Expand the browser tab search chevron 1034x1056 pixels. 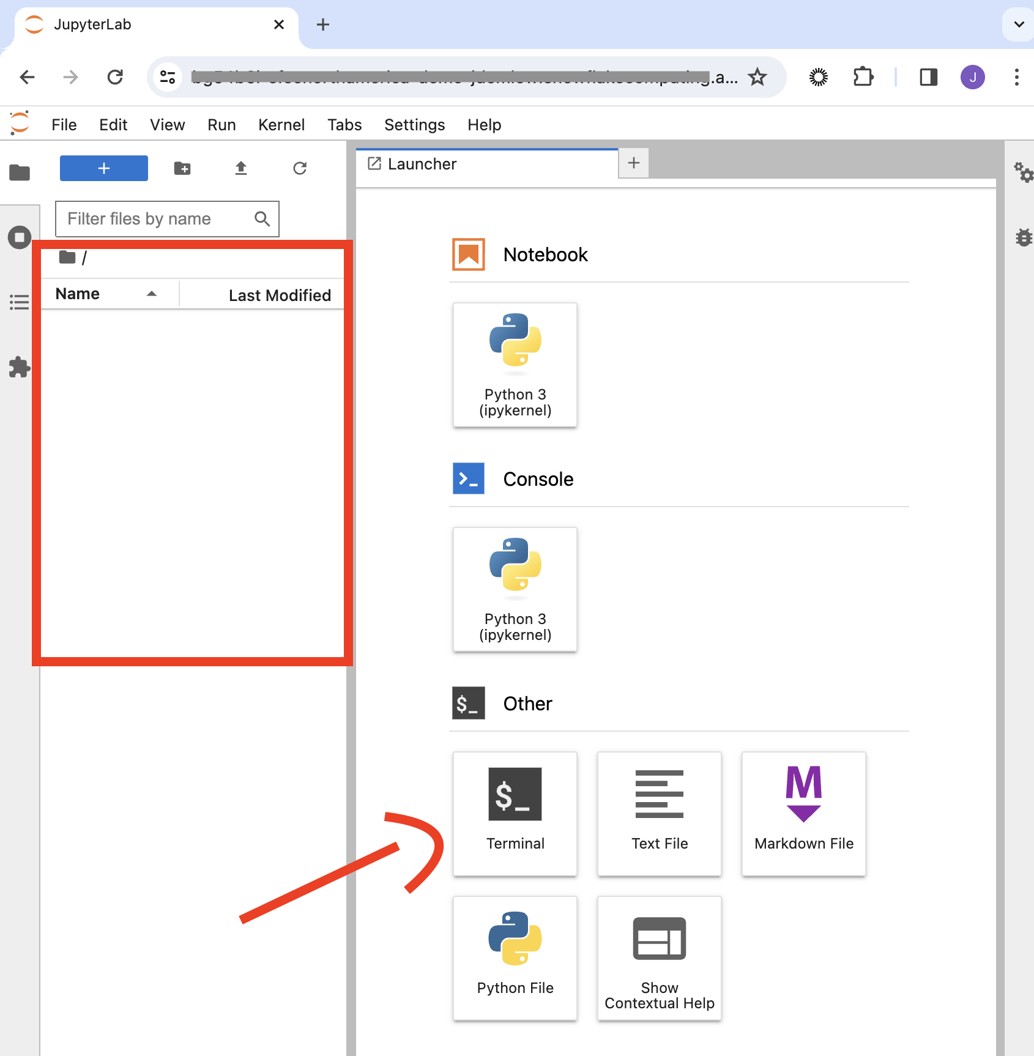tap(1019, 24)
